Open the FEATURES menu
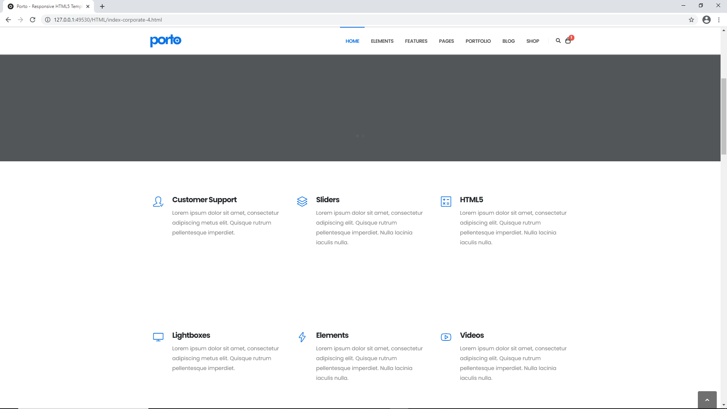This screenshot has width=727, height=409. tap(416, 41)
